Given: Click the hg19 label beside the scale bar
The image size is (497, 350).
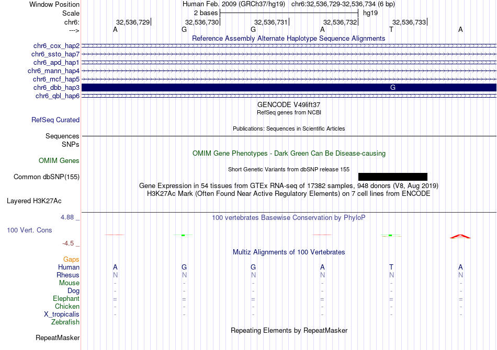Looking at the screenshot, I should point(370,13).
